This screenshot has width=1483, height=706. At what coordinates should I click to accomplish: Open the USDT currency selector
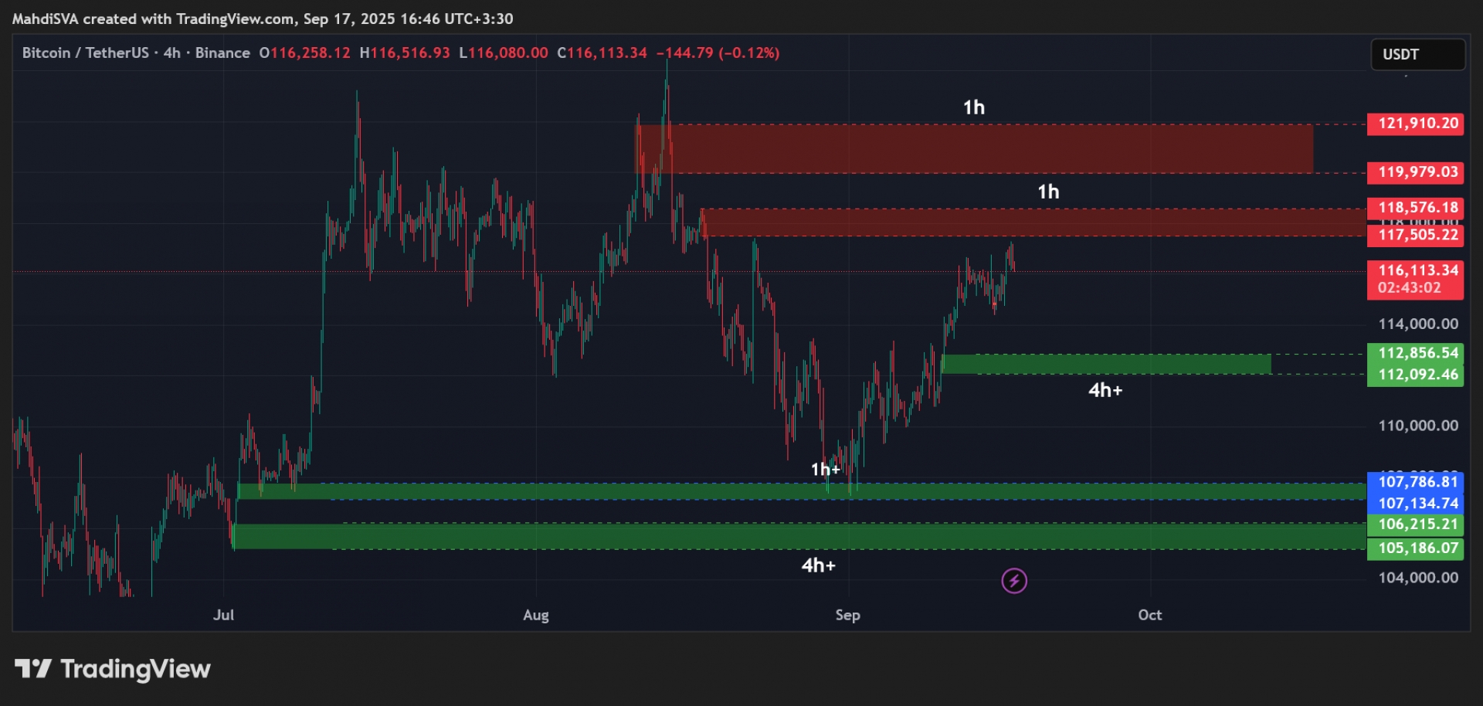[x=1417, y=55]
